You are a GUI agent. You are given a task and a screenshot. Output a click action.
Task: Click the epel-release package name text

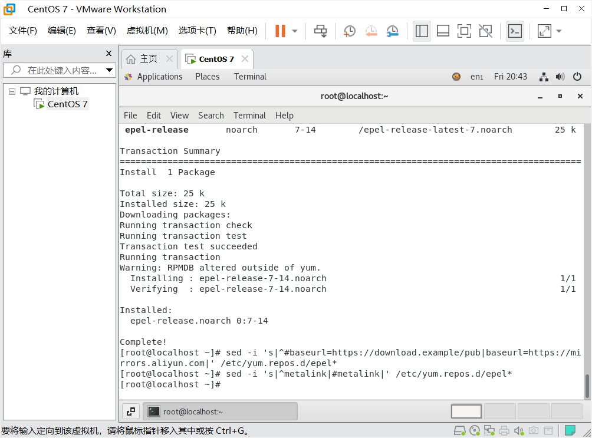(x=157, y=130)
